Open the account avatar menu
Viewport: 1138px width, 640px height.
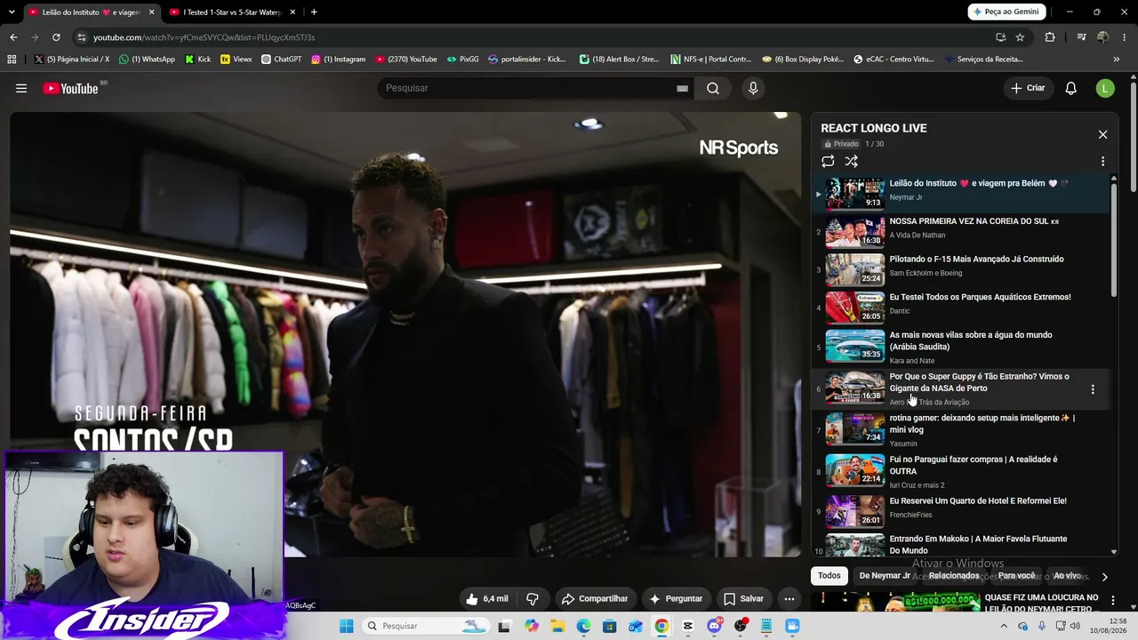point(1105,88)
